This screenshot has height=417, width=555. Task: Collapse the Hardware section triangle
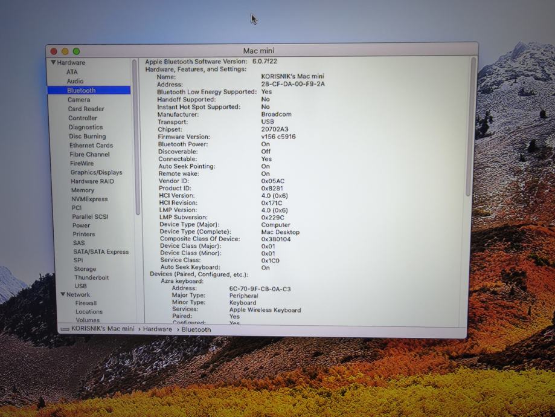point(53,62)
